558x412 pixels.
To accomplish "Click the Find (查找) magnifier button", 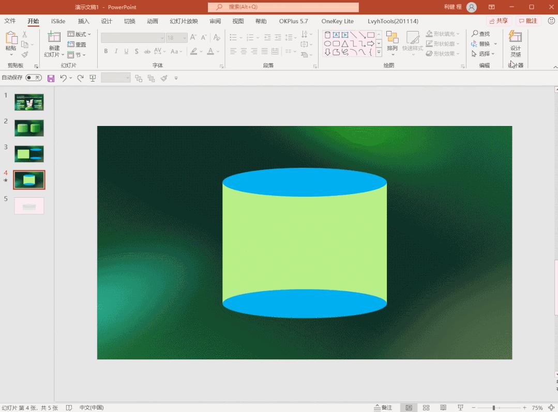I will point(480,34).
